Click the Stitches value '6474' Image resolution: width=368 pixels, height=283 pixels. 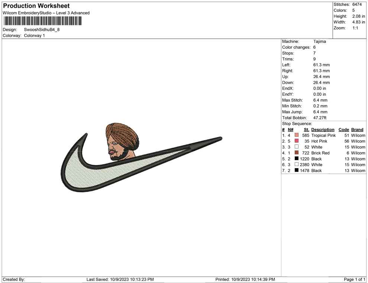coord(357,4)
